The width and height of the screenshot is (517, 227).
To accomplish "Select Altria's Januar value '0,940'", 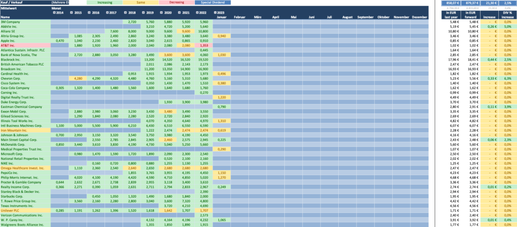I will 222,36.
